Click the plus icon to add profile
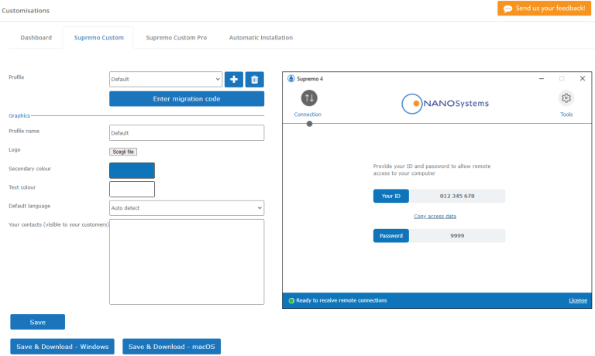This screenshot has height=356, width=595. (234, 79)
